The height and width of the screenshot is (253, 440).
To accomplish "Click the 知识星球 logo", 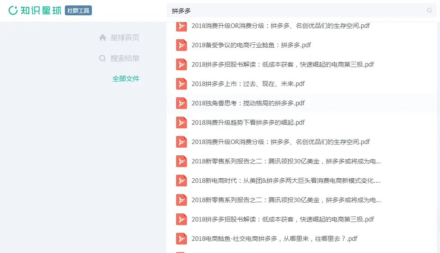I will click(35, 10).
